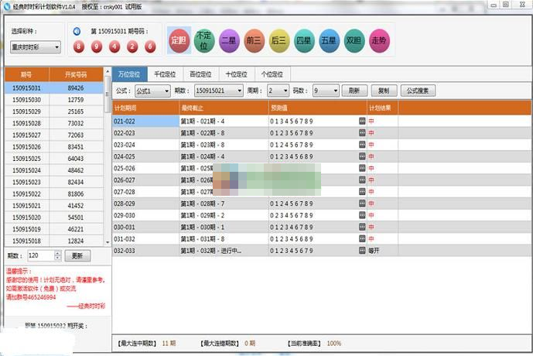Expand the 期数 150915021 dropdown
This screenshot has height=356, width=533.
pos(218,91)
